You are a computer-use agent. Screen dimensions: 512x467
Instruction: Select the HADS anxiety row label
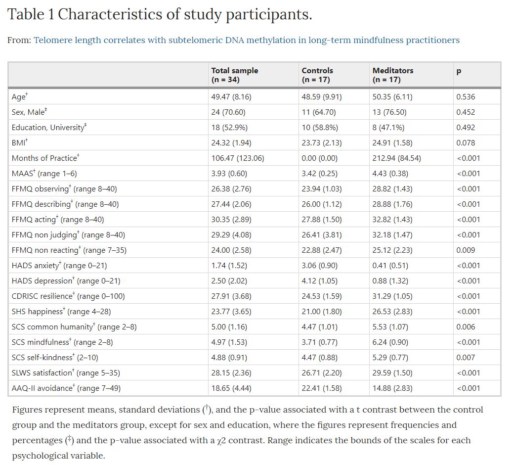59,265
